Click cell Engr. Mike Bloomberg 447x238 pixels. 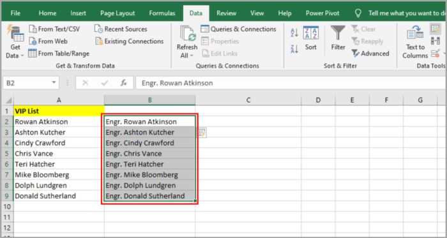[x=149, y=175]
